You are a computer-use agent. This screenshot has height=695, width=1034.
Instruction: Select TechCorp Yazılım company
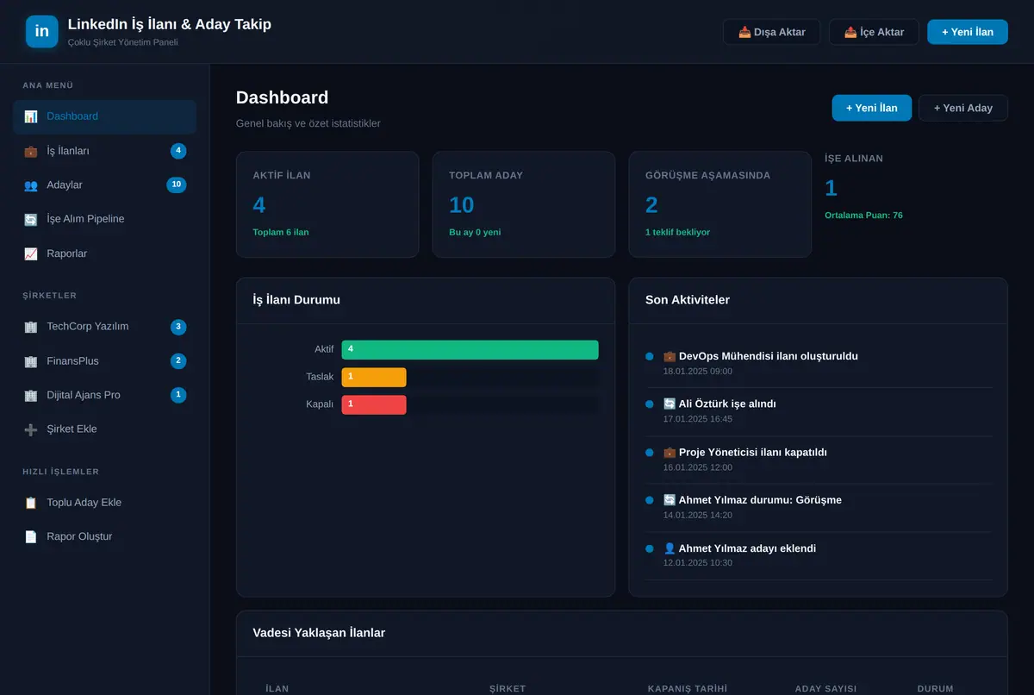click(x=104, y=327)
